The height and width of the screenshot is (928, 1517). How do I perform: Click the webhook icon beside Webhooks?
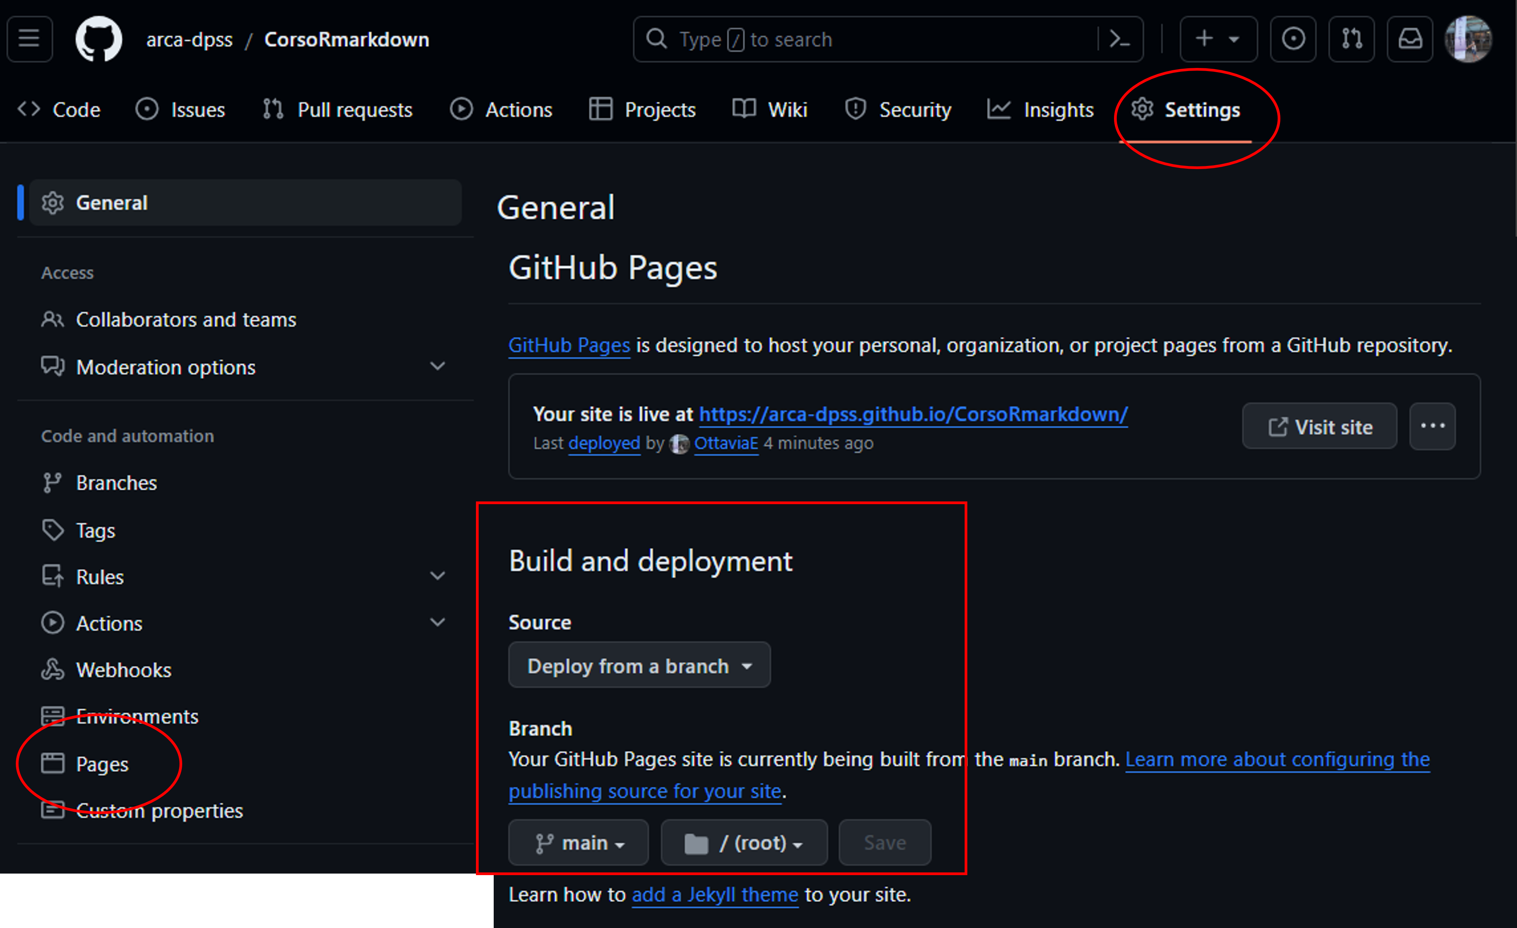pos(52,669)
